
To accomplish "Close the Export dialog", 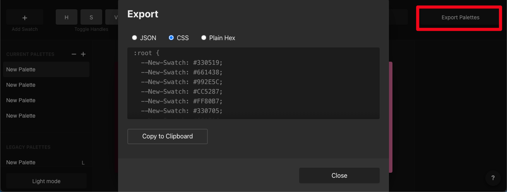I will click(339, 175).
